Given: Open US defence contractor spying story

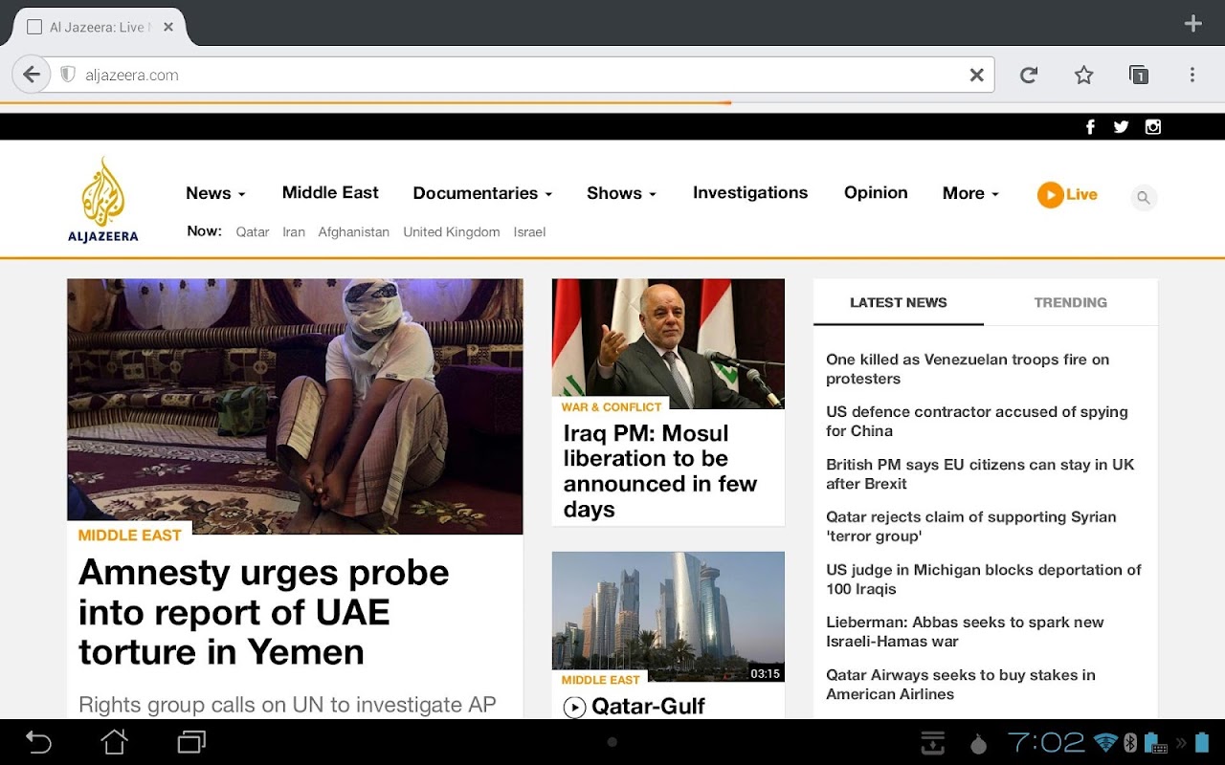Looking at the screenshot, I should point(977,422).
